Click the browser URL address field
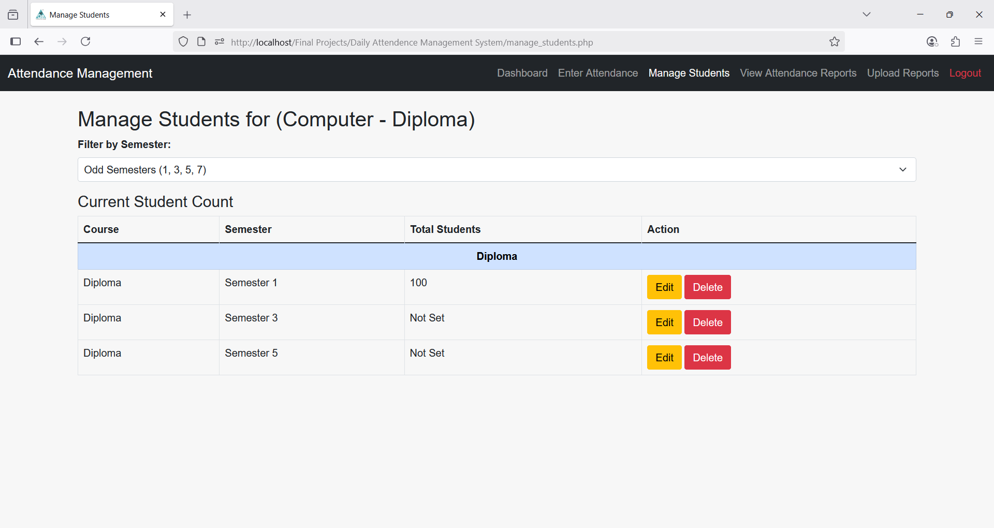This screenshot has width=994, height=528. click(x=466, y=42)
